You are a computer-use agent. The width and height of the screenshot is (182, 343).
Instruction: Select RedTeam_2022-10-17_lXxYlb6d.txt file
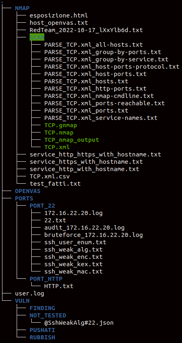click(x=86, y=30)
